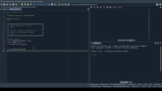The width and height of the screenshot is (162, 91).
Task: Open the Plots pane options menu
Action: point(160,7)
